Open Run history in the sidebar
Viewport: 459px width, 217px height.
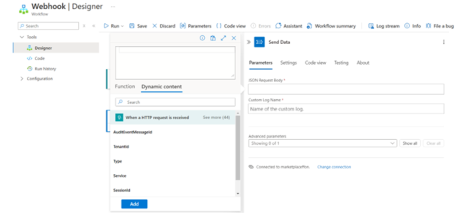pos(45,69)
